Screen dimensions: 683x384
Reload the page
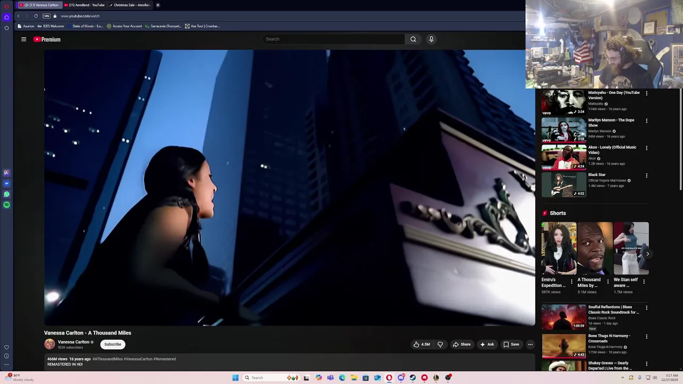[36, 16]
